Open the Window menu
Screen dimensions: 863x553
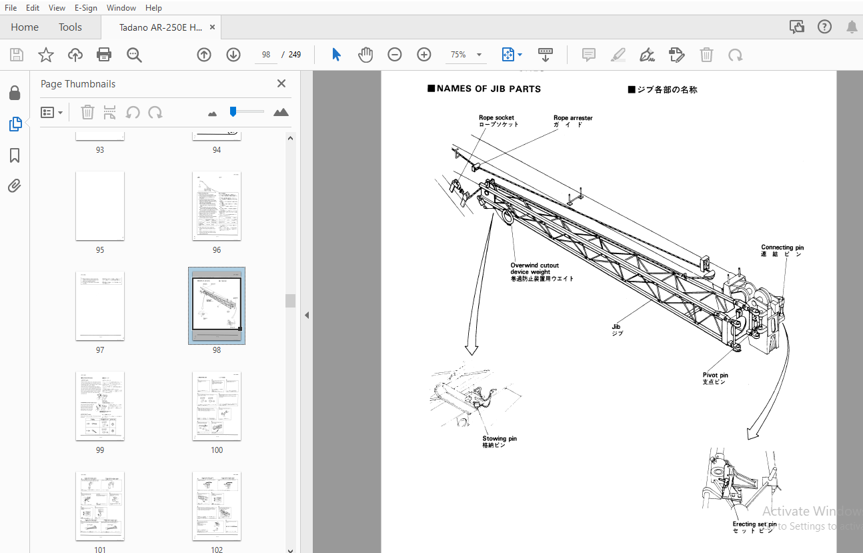(121, 8)
